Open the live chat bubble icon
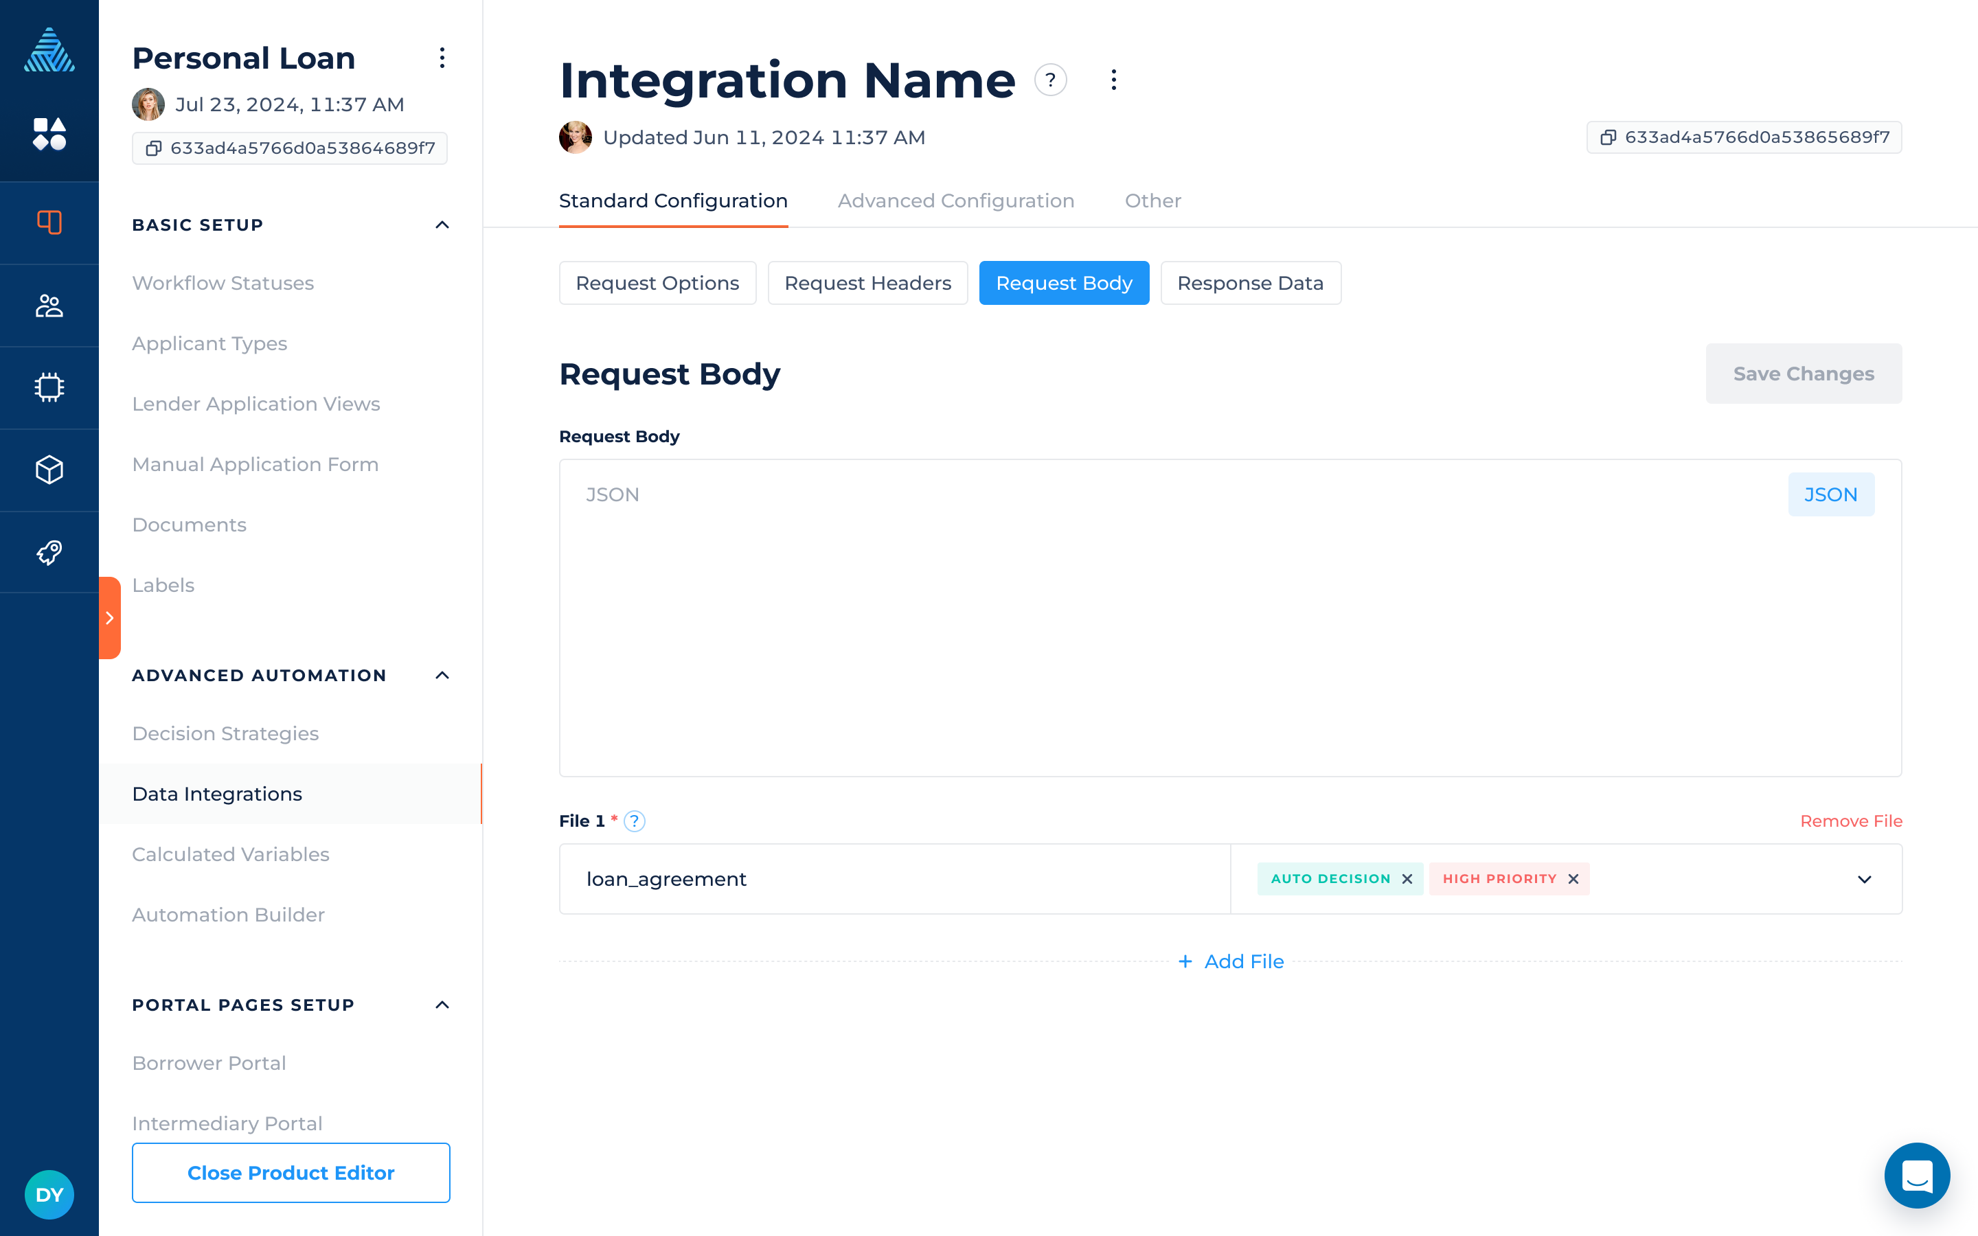The height and width of the screenshot is (1236, 1978). [1916, 1176]
